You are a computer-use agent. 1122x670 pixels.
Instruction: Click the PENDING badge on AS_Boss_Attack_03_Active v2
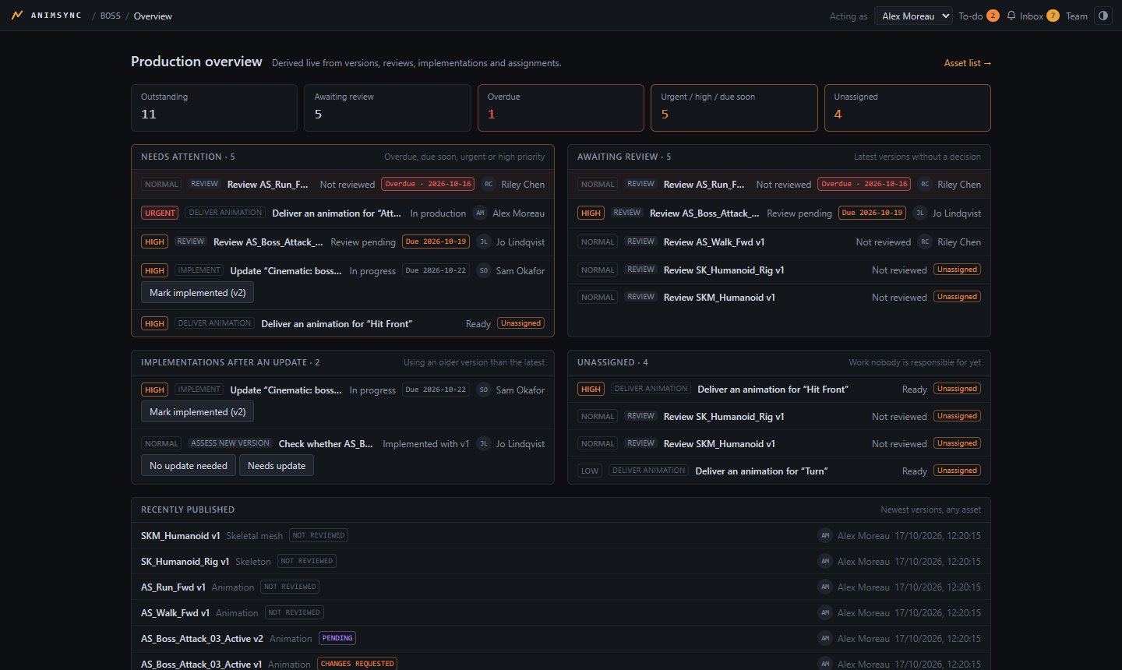[337, 638]
